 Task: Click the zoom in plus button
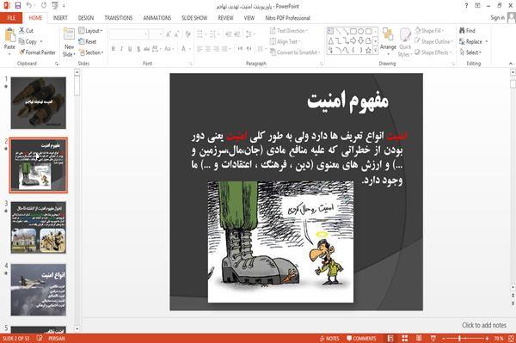click(487, 339)
